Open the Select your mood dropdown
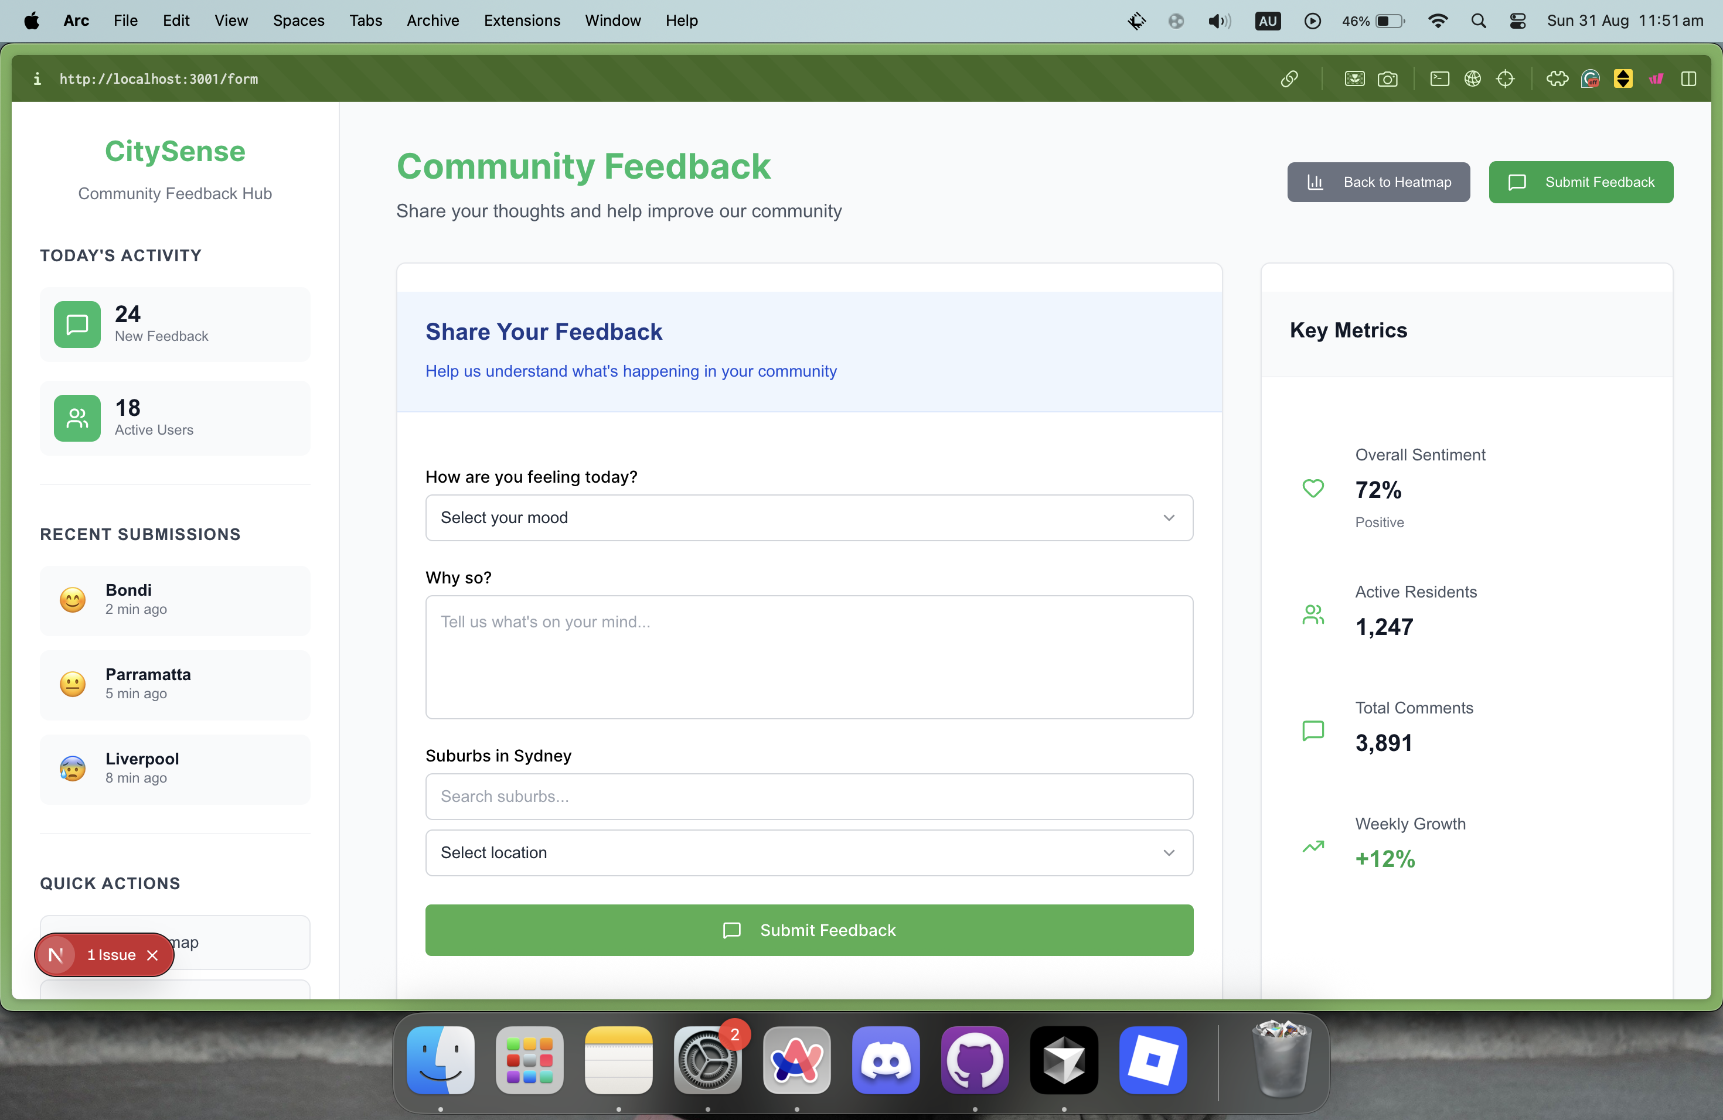The height and width of the screenshot is (1120, 1723). point(809,517)
